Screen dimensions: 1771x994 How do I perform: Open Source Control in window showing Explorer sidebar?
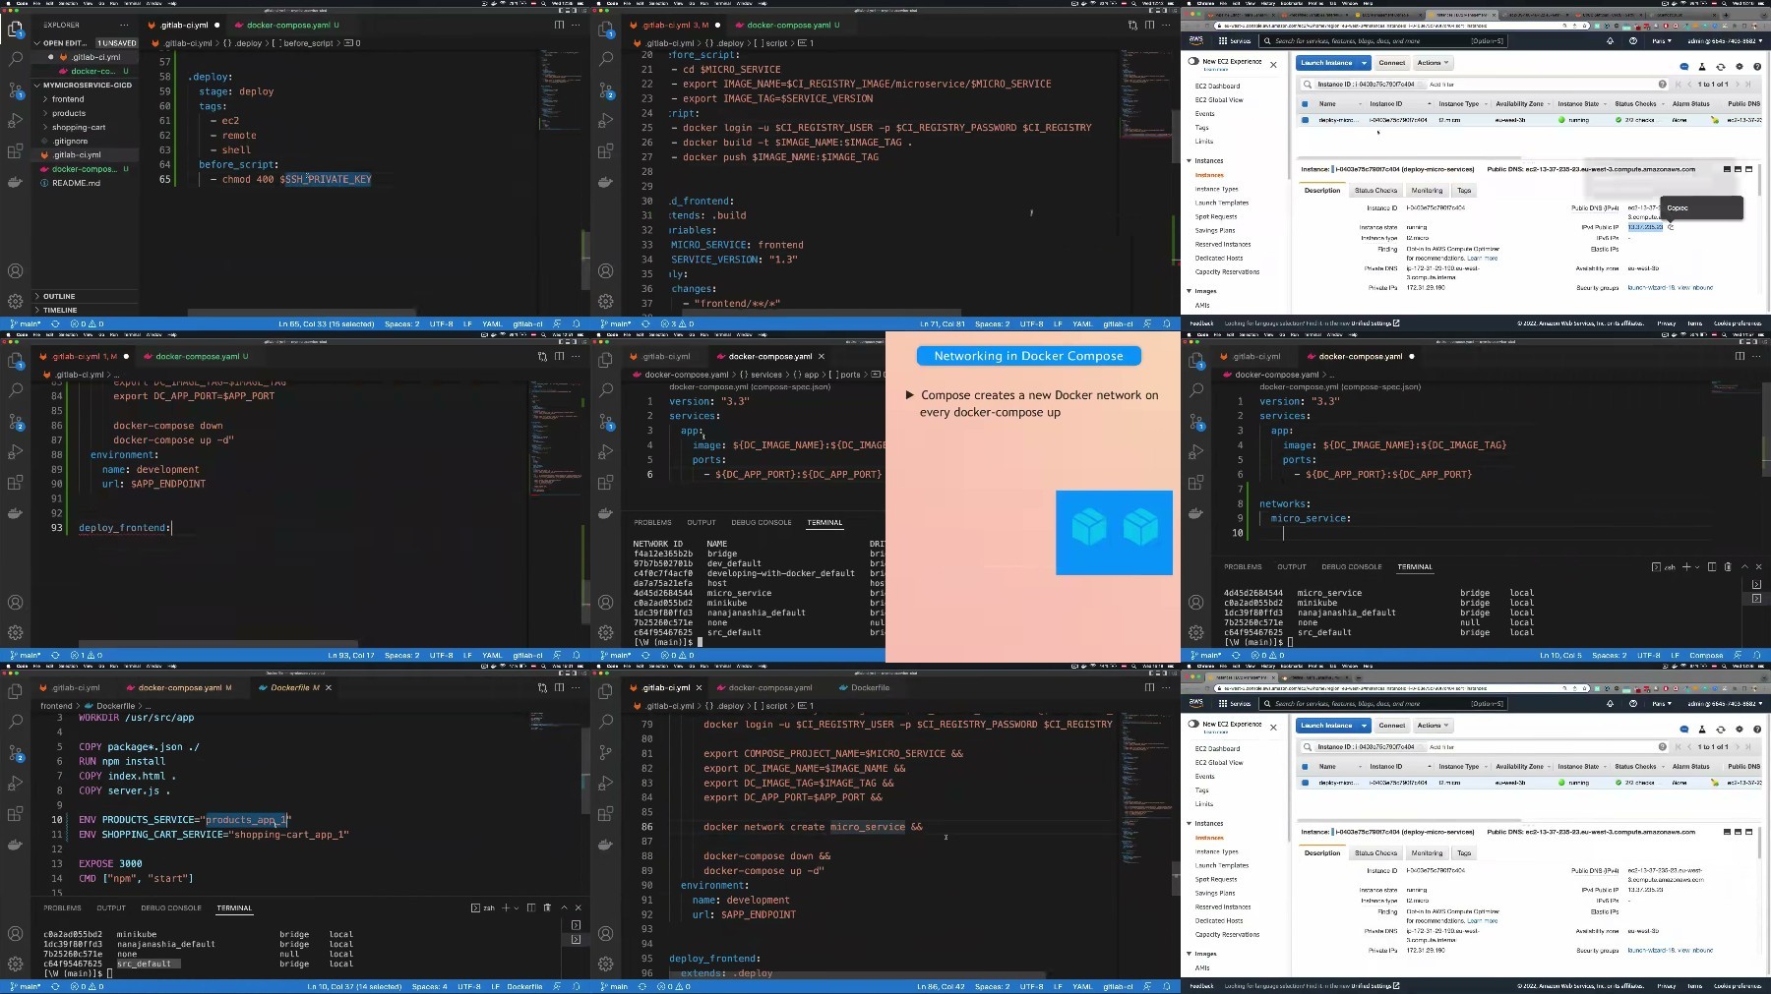coord(15,90)
